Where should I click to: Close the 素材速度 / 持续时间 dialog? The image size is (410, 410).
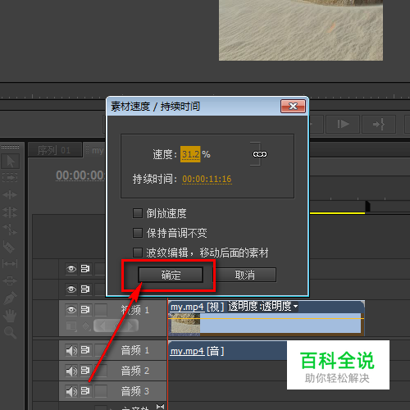[293, 106]
